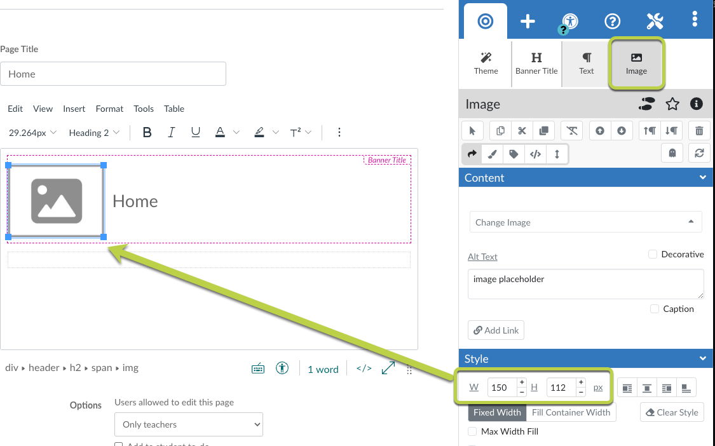This screenshot has height=446, width=715.
Task: Click the Alt Text input field
Action: tap(585, 284)
